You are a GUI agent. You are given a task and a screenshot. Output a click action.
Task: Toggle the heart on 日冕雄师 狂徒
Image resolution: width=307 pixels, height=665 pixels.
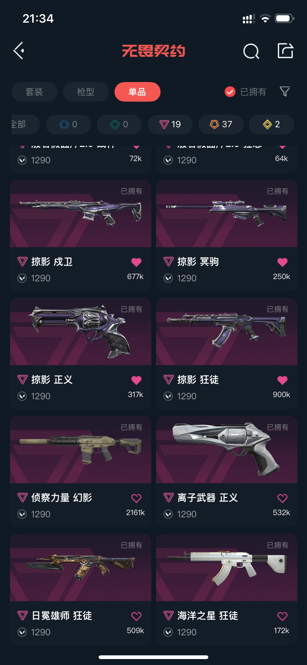click(136, 616)
